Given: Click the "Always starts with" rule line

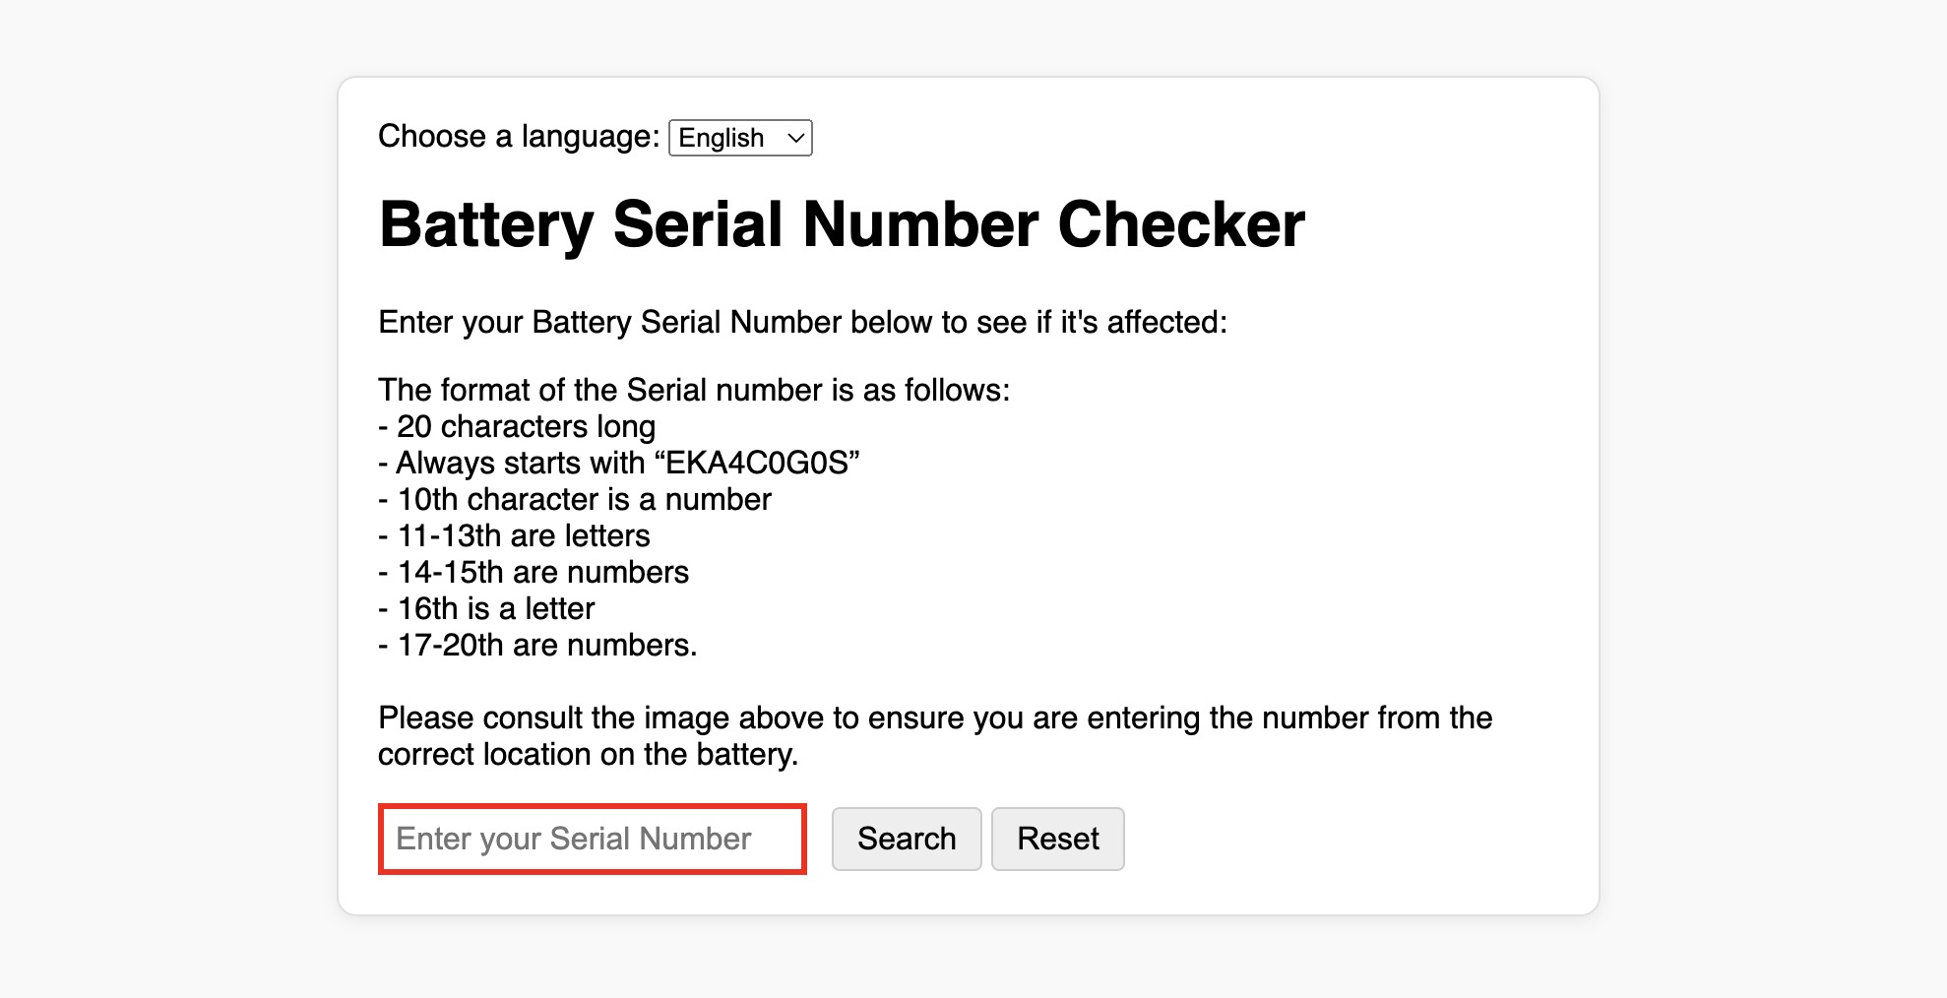Looking at the screenshot, I should tap(619, 463).
